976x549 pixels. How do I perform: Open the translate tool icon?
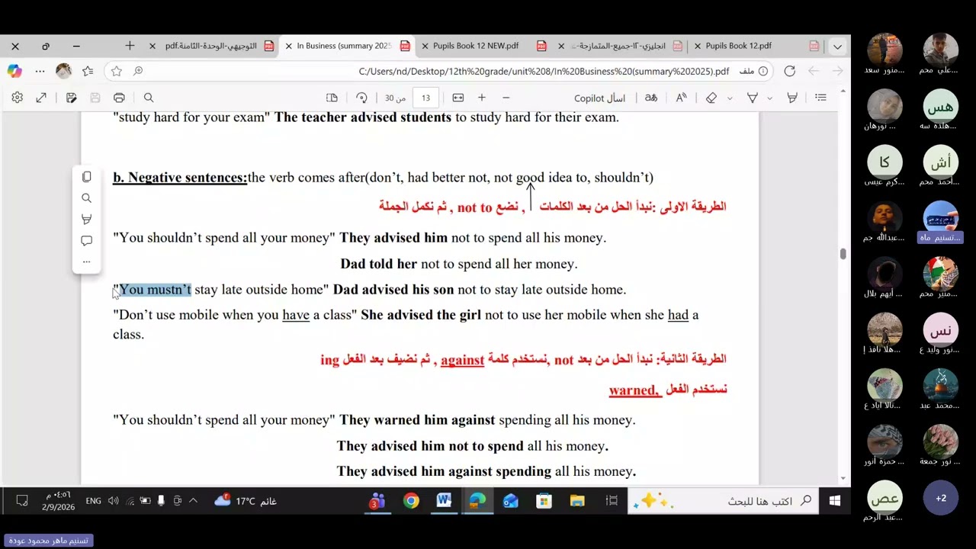click(651, 98)
